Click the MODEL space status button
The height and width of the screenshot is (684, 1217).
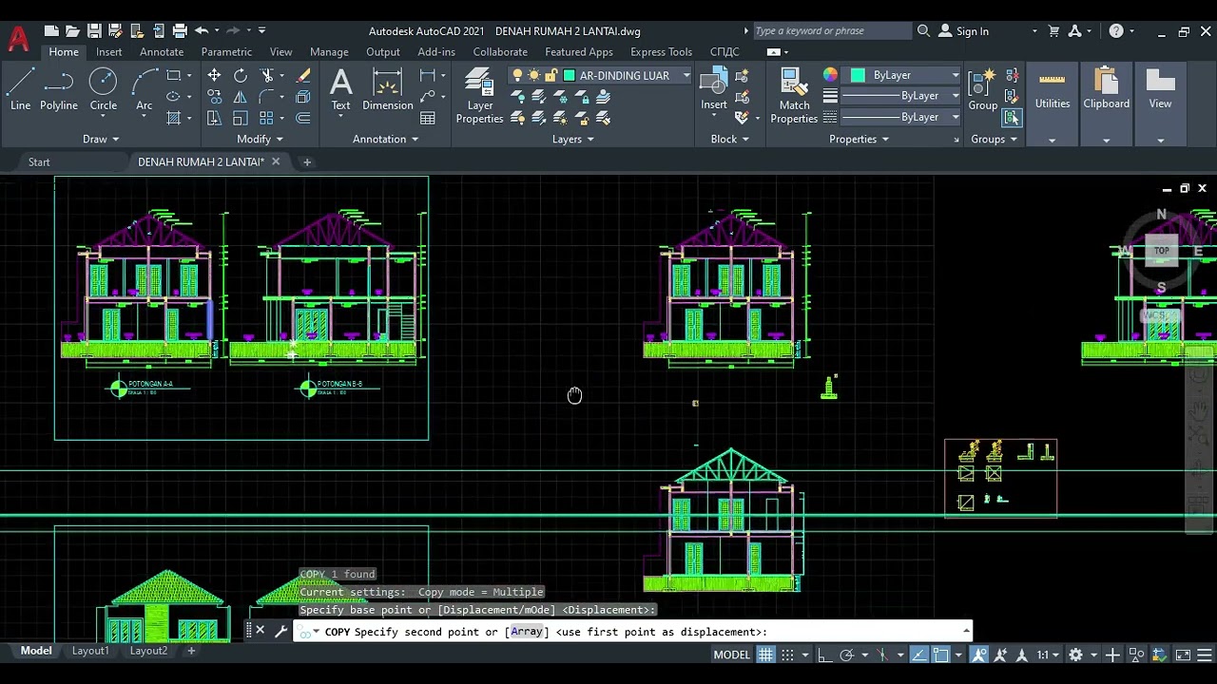(x=732, y=655)
